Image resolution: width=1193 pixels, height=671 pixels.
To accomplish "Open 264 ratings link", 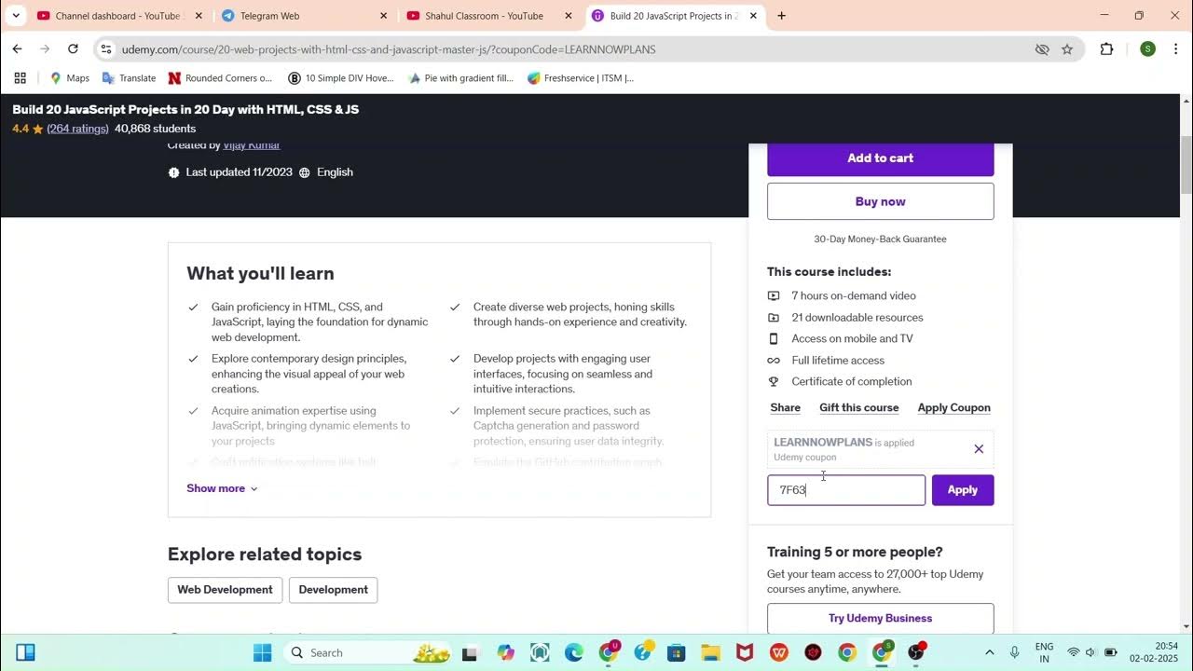I will (78, 129).
